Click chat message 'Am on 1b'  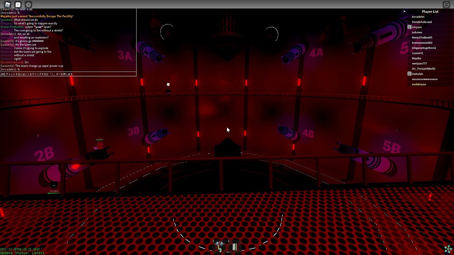point(23,34)
